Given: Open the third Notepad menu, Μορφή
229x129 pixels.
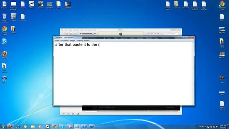Looking at the screenshot, I should (x=72, y=40).
